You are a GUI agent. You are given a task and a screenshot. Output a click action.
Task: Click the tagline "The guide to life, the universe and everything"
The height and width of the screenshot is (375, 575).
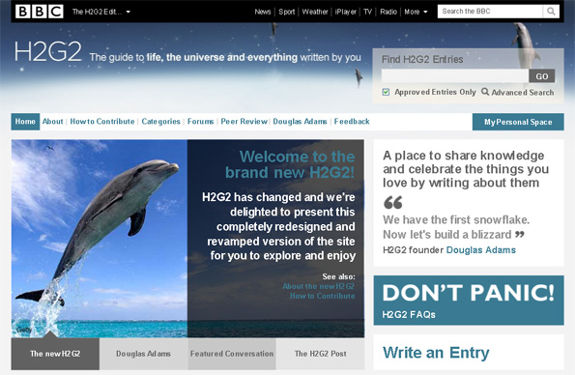click(x=193, y=58)
